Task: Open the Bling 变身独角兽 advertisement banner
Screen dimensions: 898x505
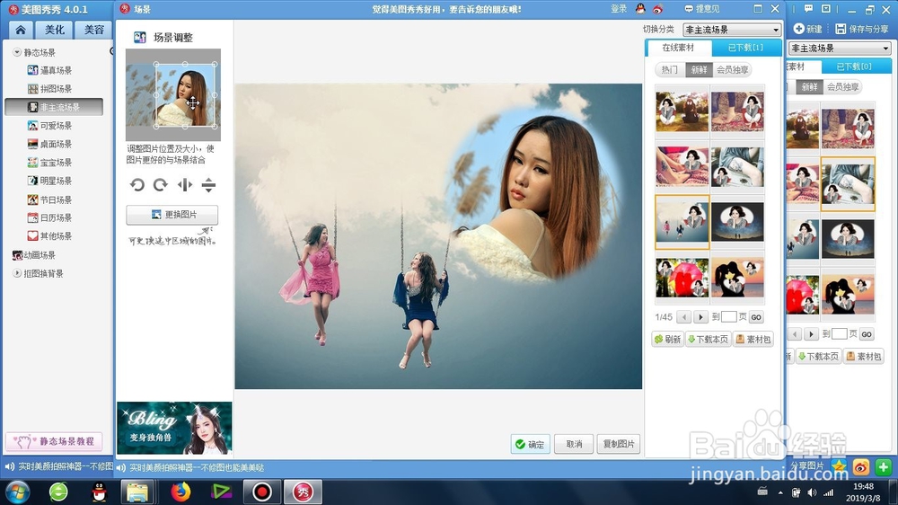Action: click(x=174, y=429)
